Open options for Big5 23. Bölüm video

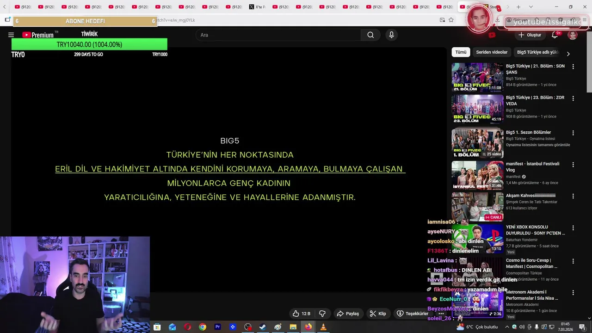573,99
